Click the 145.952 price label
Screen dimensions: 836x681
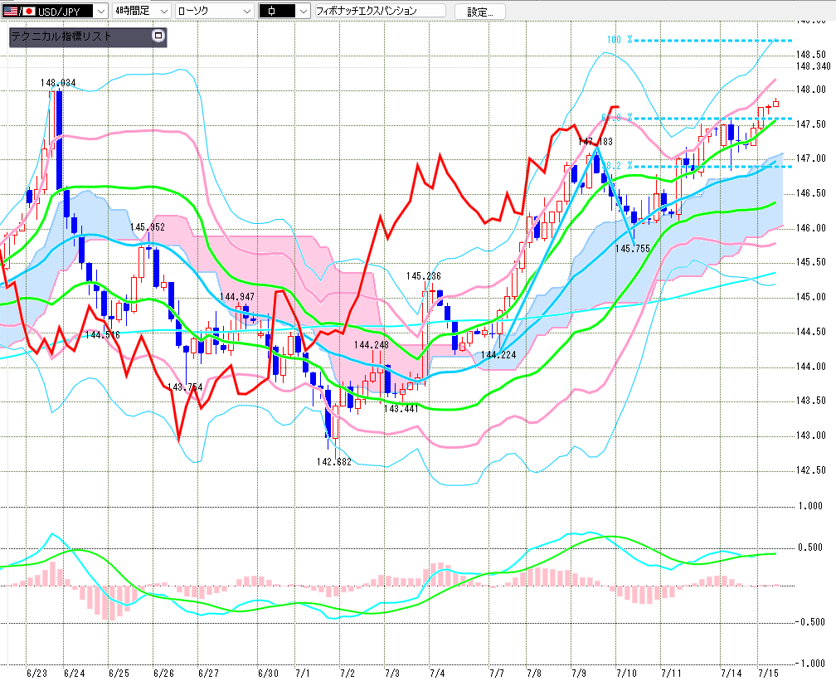click(x=147, y=226)
